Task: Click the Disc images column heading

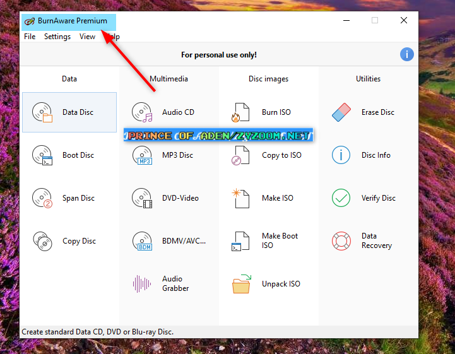Action: 268,79
